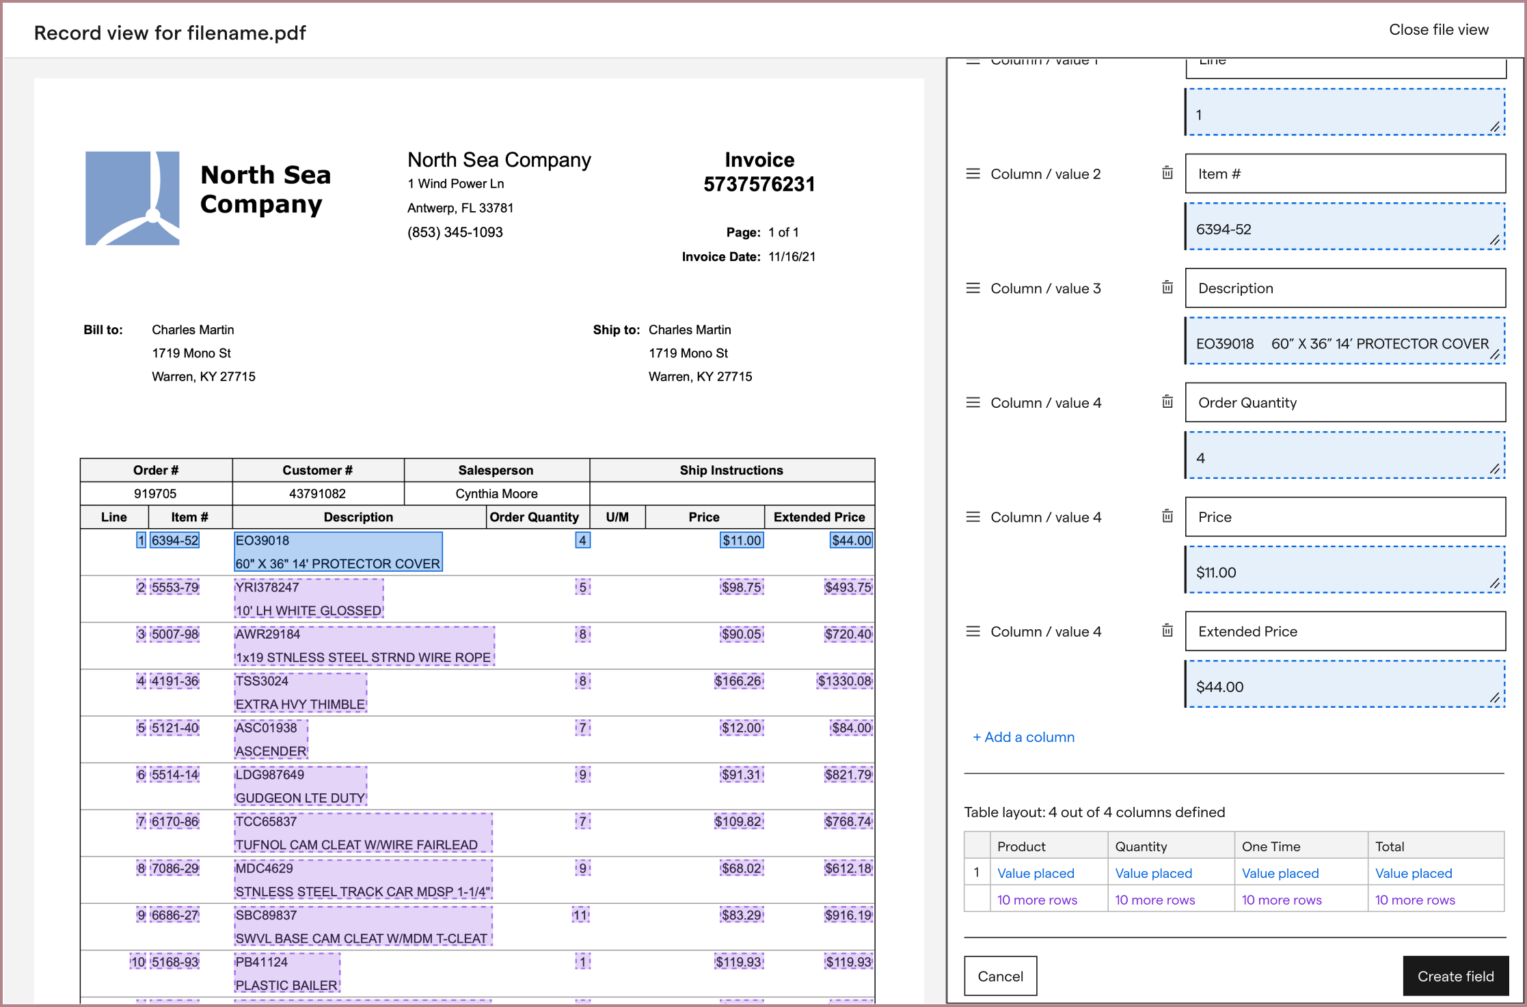Expand 10 more rows under Quantity

tap(1154, 900)
